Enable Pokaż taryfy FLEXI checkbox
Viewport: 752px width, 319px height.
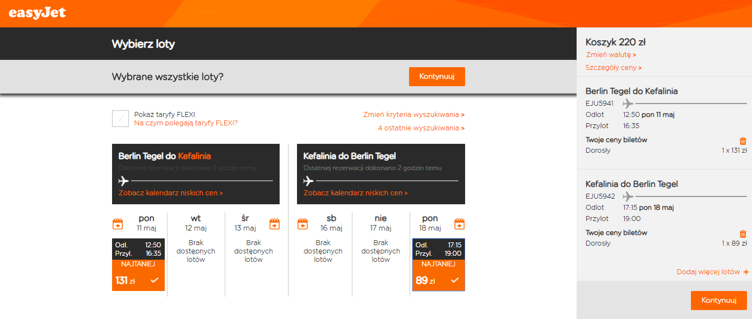[x=120, y=119]
